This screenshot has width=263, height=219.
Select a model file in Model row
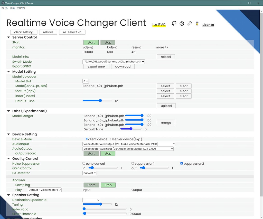(165, 86)
